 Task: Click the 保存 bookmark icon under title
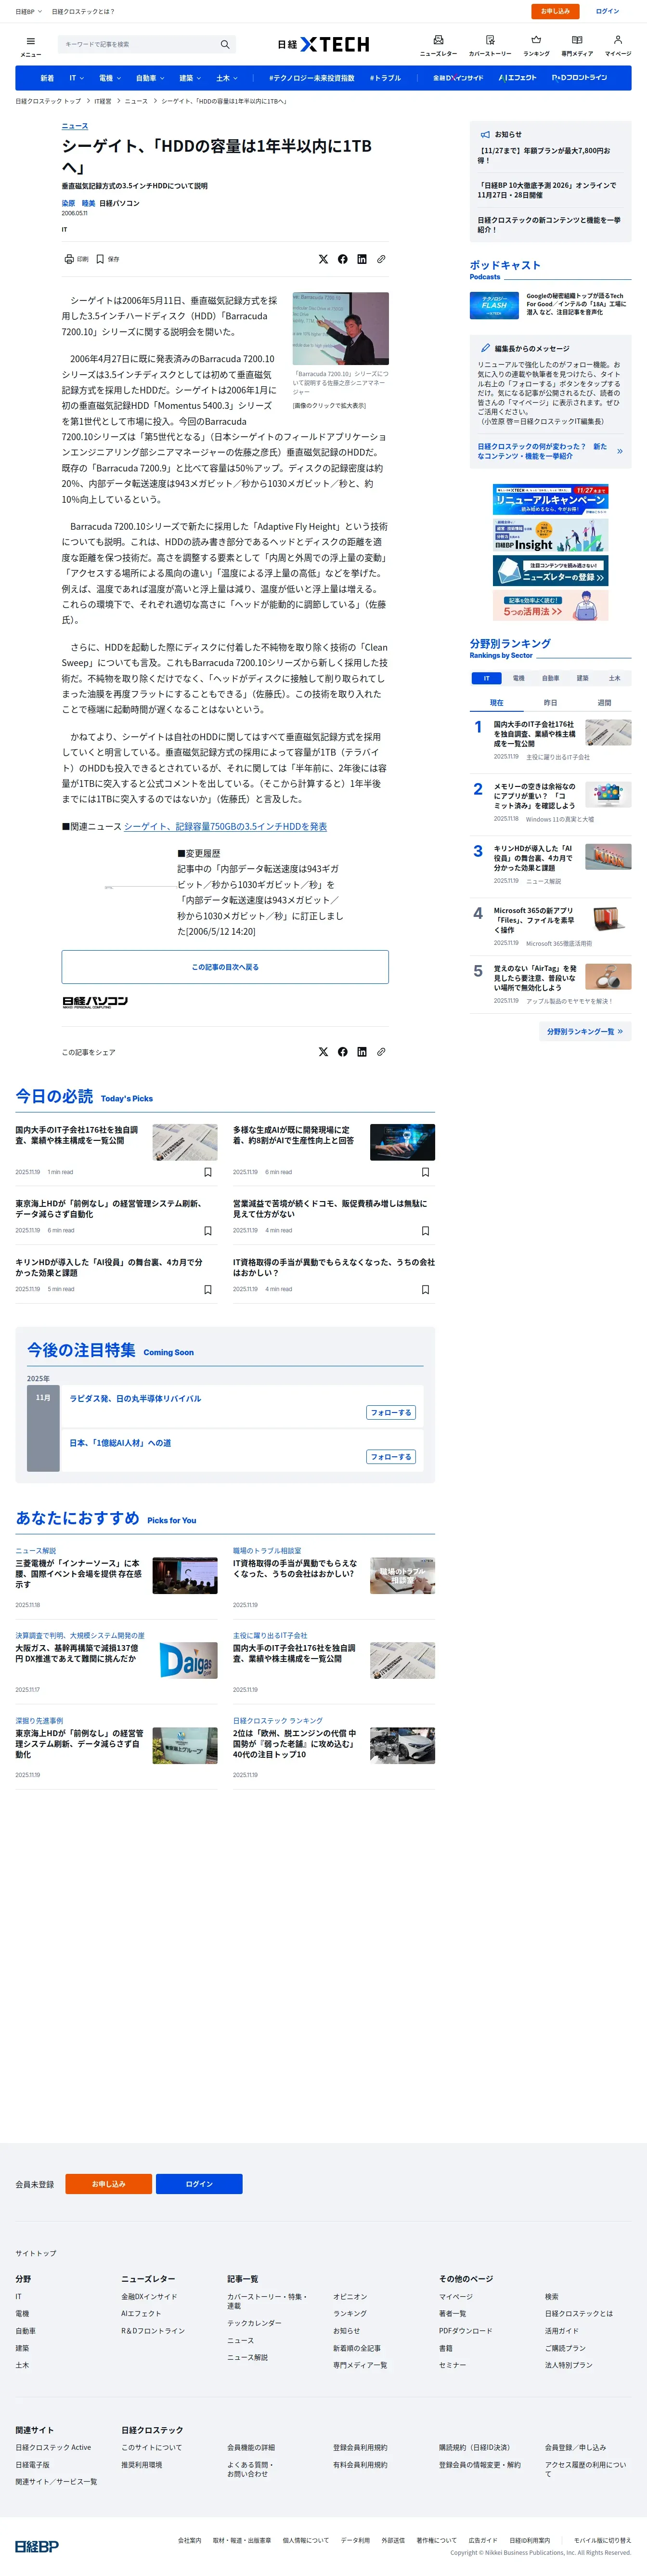coord(100,259)
